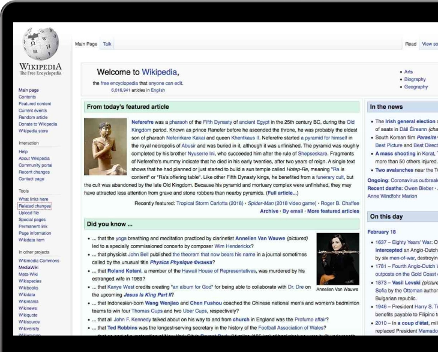The height and width of the screenshot is (352, 438).
Task: Click Donate to Wikipedia link
Action: (38, 124)
